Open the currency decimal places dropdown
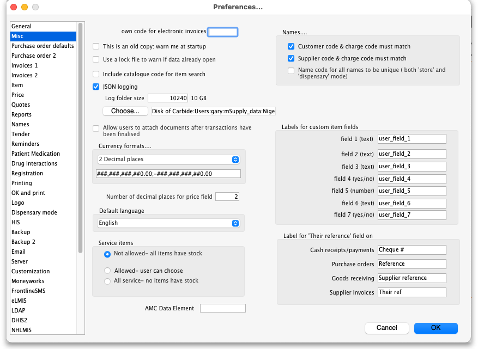Screen dimensions: 478x349 168,160
